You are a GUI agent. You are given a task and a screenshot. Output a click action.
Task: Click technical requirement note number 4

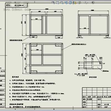[26, 90]
